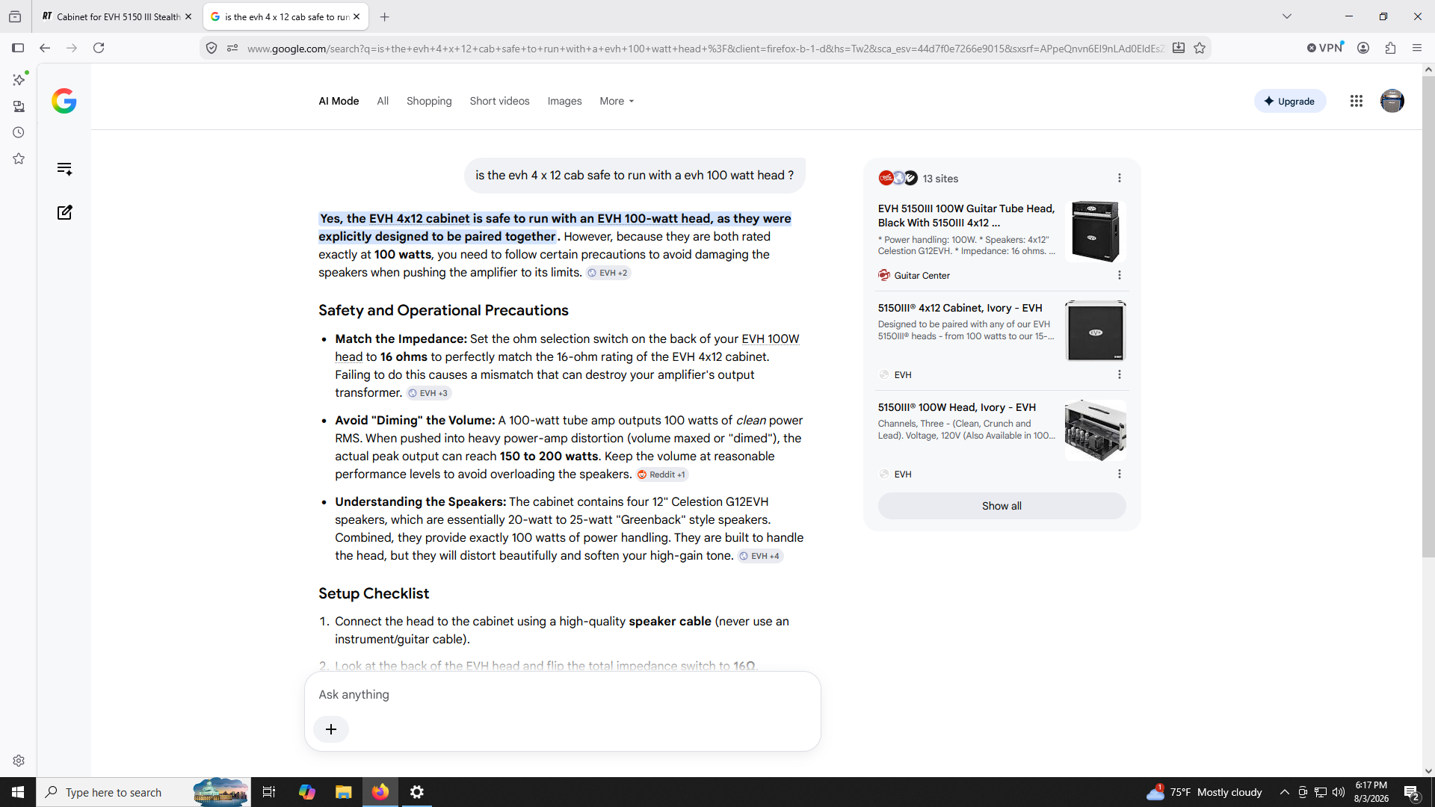
Task: Open sidebar bookmarks panel
Action: pyautogui.click(x=19, y=158)
